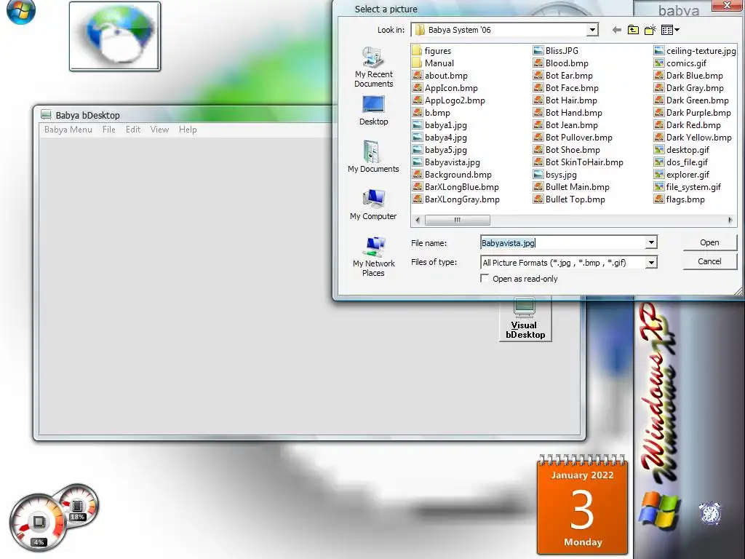This screenshot has width=745, height=559.
Task: Click the Cancel button
Action: (x=709, y=261)
